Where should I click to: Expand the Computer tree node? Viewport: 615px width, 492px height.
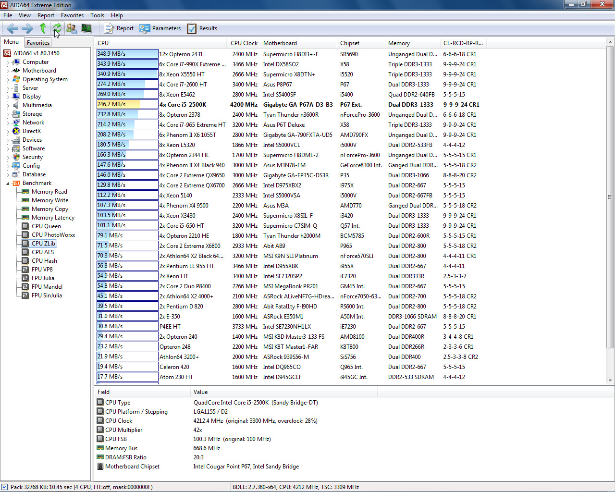(8, 62)
